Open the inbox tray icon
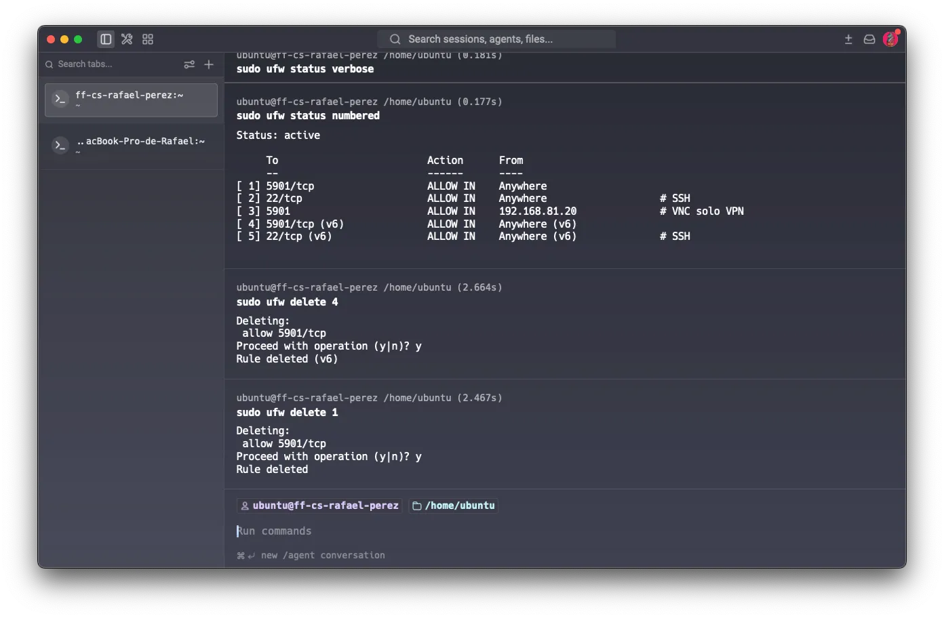Screen dimensions: 944x618 pyautogui.click(x=869, y=39)
